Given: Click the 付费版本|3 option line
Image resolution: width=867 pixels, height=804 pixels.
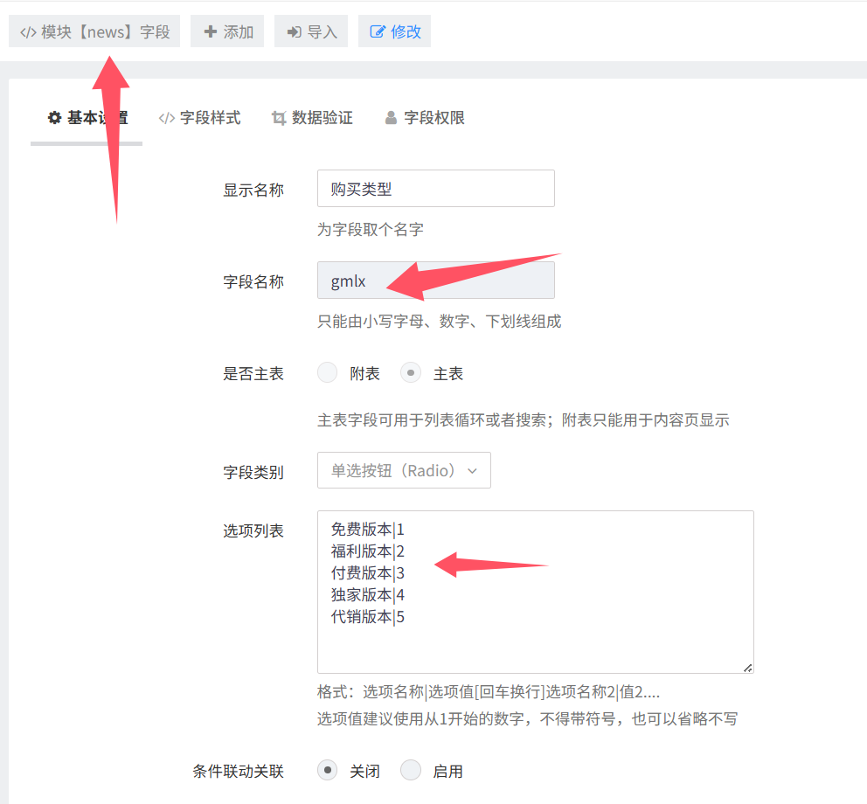Looking at the screenshot, I should (x=368, y=573).
